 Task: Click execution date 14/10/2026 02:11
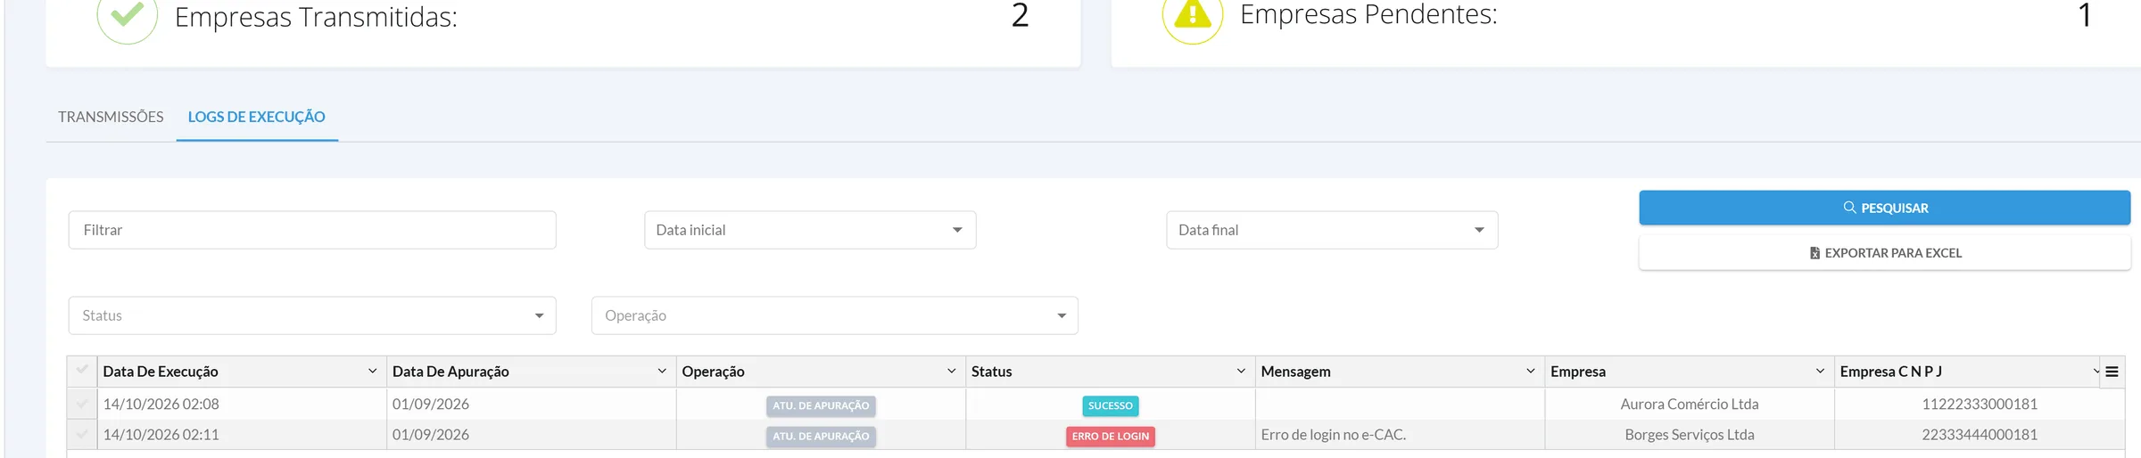coord(161,434)
